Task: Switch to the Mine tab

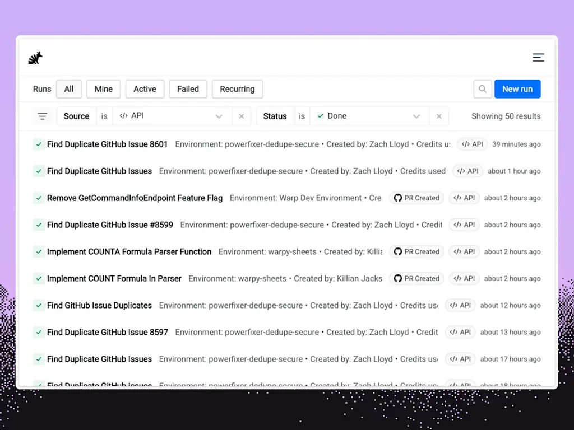Action: point(103,88)
